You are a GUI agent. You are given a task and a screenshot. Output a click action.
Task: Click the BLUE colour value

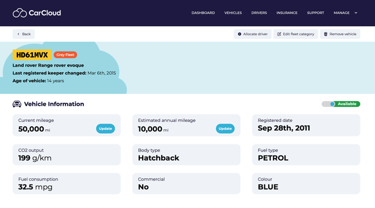click(268, 187)
